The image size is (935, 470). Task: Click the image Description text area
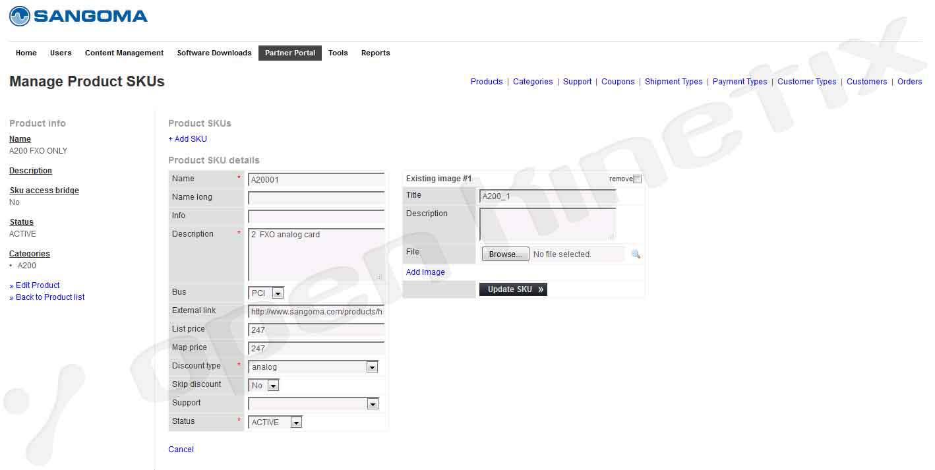(548, 224)
